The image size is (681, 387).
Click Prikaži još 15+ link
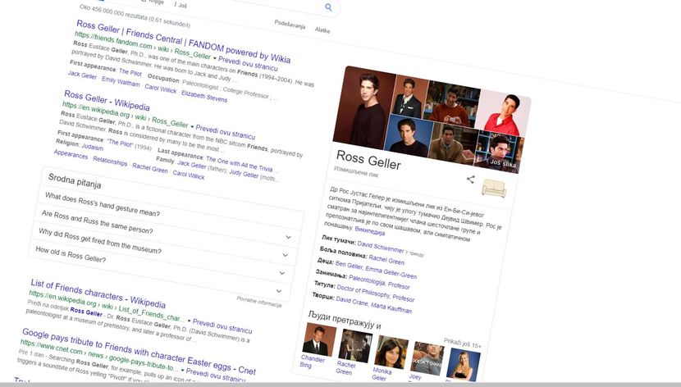[x=462, y=344]
